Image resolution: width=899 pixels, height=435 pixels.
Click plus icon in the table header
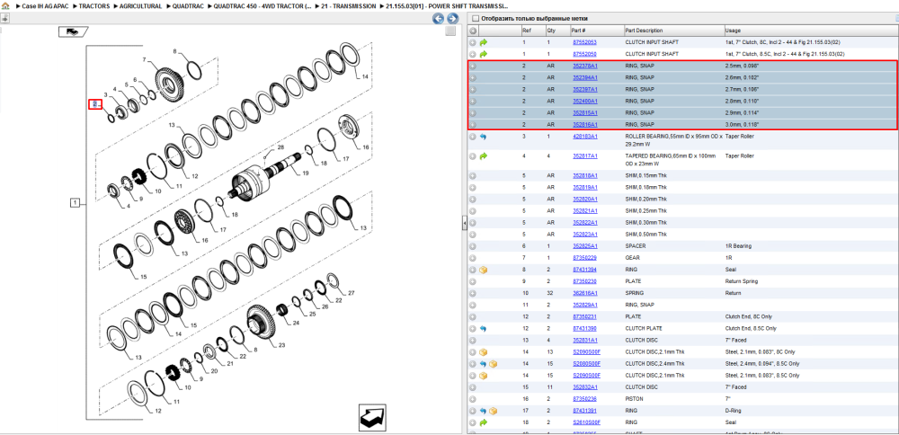coord(473,31)
